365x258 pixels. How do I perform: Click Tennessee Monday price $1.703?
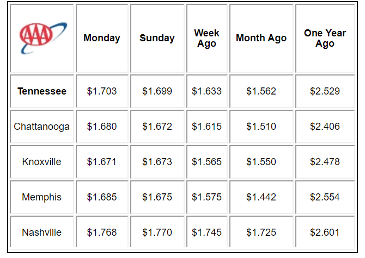click(102, 91)
